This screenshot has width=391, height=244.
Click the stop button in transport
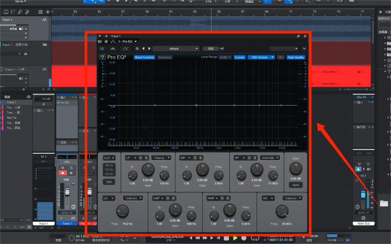pyautogui.click(x=227, y=238)
